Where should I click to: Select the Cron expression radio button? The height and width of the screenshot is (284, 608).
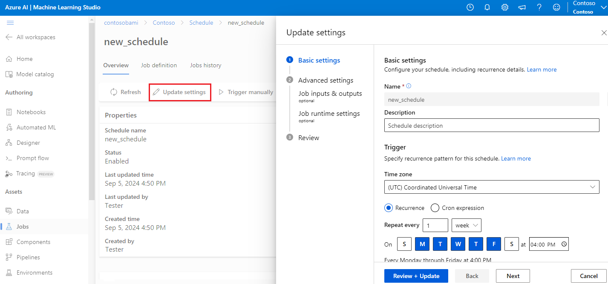click(x=435, y=208)
